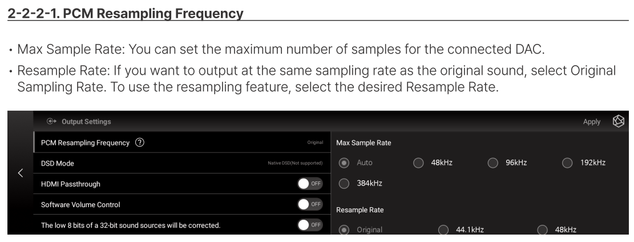Click the Apply button
Image resolution: width=634 pixels, height=242 pixels.
coord(592,122)
